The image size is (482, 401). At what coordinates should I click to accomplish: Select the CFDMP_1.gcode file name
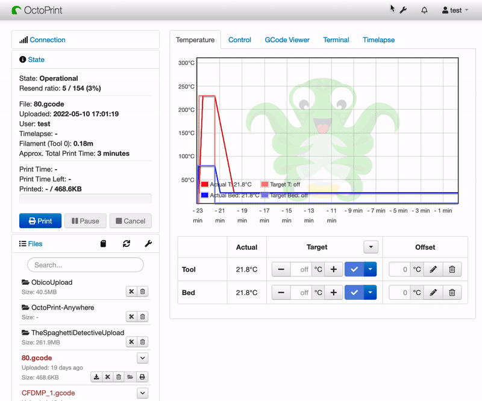[x=48, y=393]
